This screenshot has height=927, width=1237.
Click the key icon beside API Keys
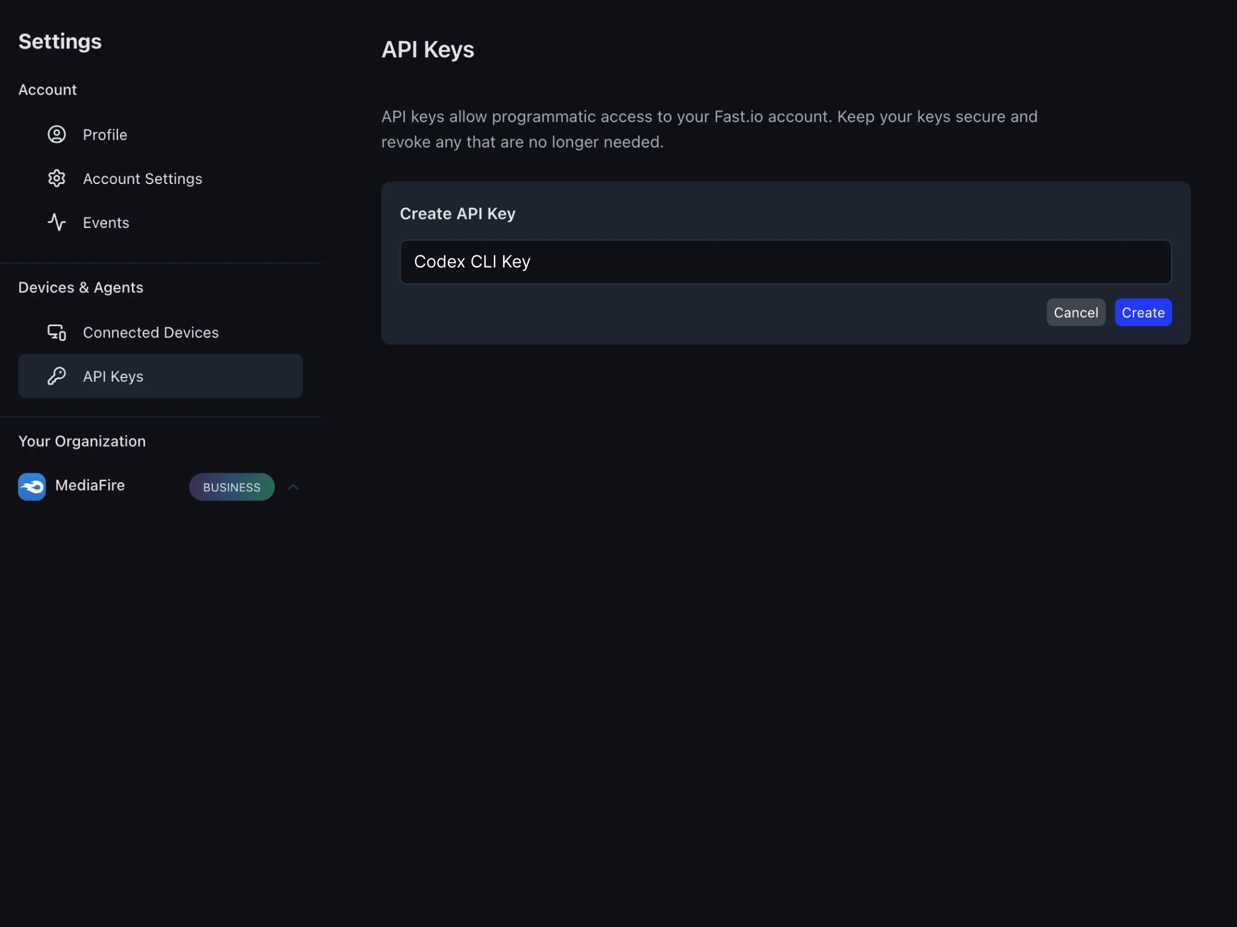coord(56,376)
